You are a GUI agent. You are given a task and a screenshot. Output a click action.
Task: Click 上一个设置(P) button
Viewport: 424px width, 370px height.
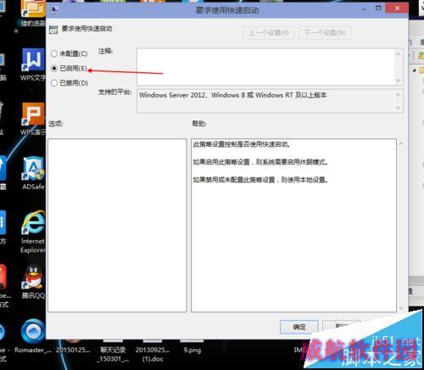(269, 33)
